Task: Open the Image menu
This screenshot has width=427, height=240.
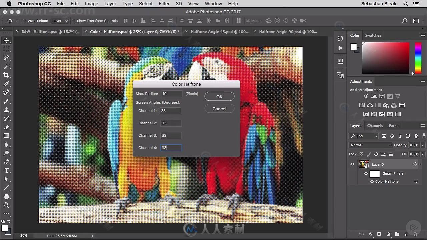Action: tap(91, 4)
